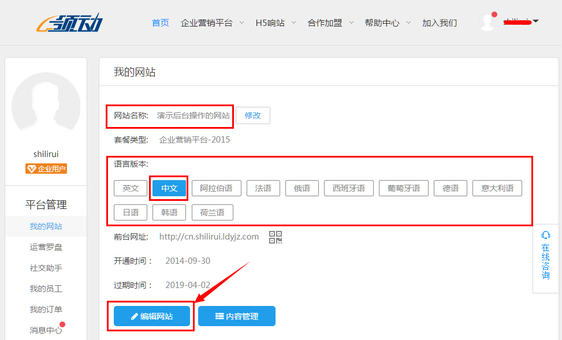Enable the 法语 language option
Screen dimensions: 562x340
coord(263,188)
